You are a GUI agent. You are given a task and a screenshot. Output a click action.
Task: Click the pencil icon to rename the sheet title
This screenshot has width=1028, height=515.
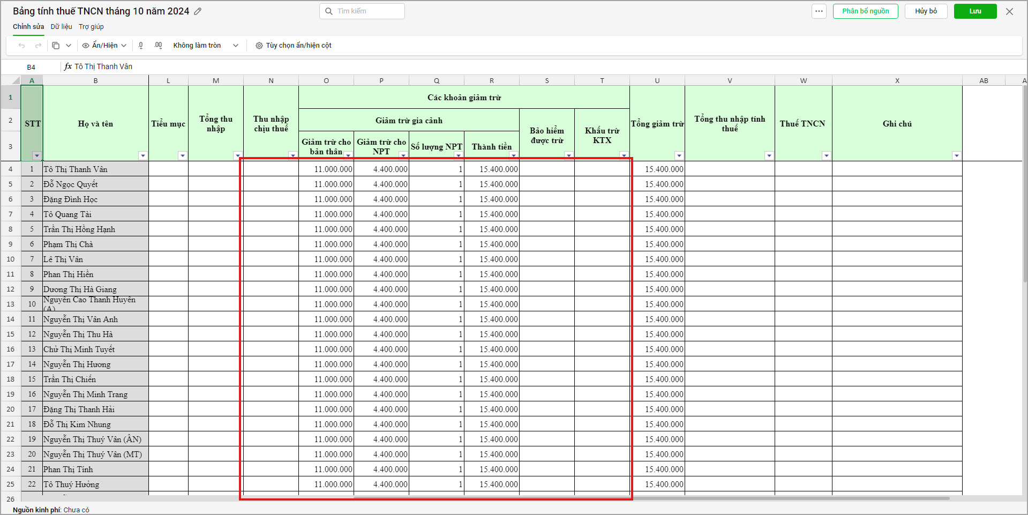[x=198, y=11]
